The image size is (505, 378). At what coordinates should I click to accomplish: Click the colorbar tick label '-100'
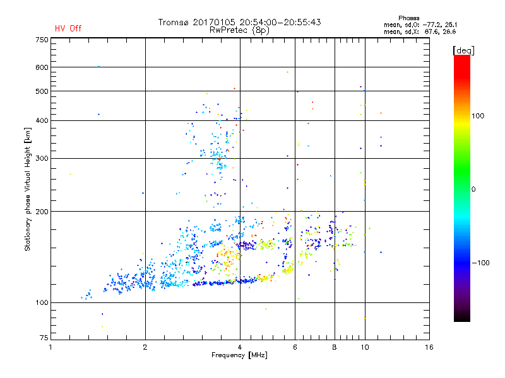tap(480, 263)
